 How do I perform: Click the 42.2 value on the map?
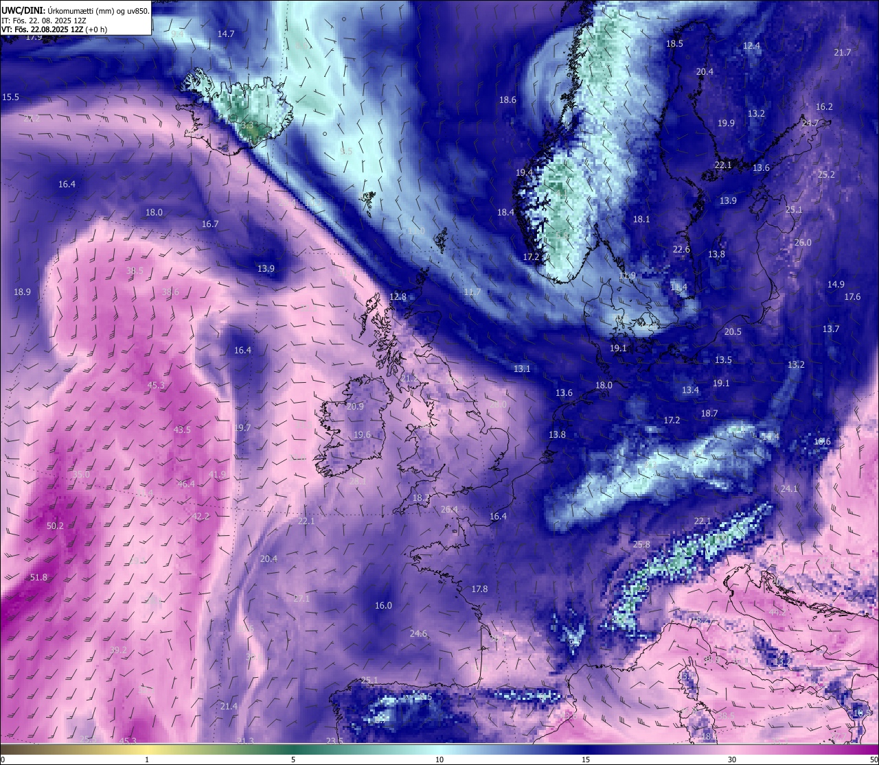[x=201, y=517]
